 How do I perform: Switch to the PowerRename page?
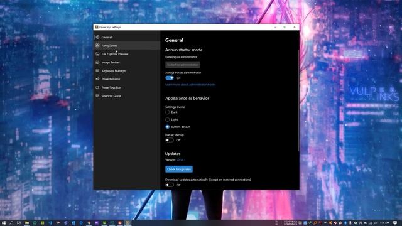tap(127, 79)
